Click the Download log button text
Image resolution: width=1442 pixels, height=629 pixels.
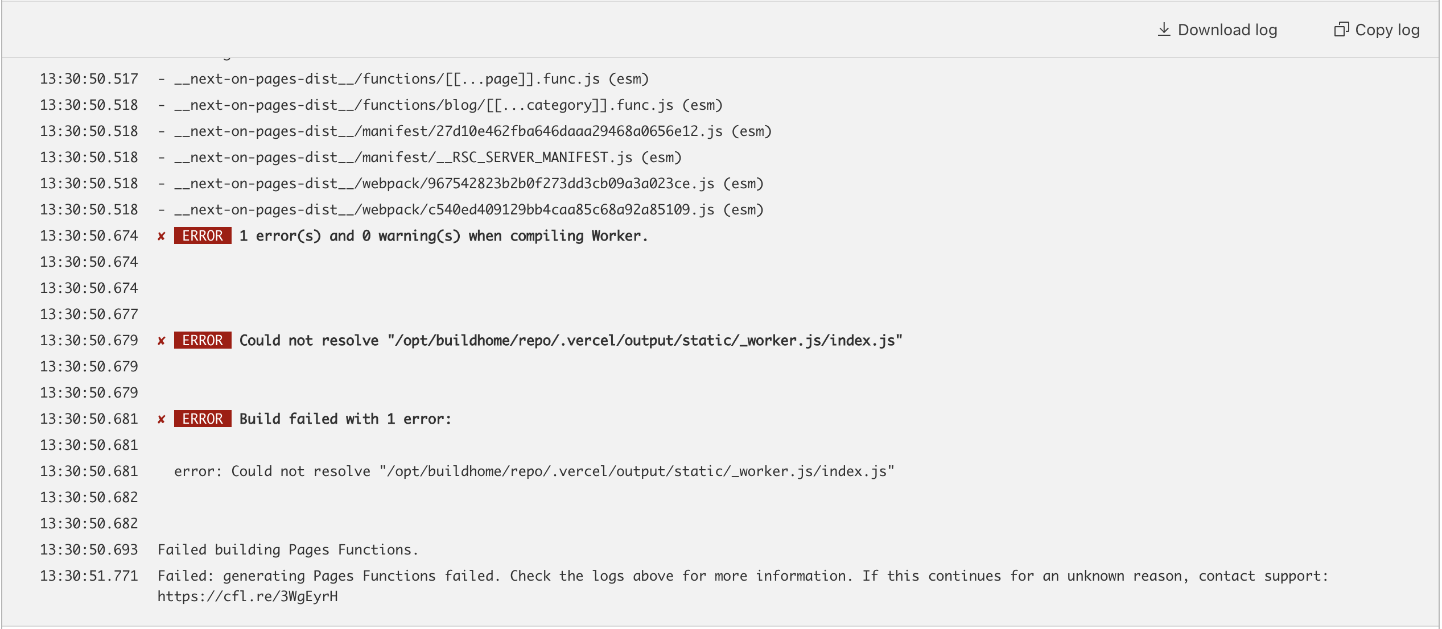pyautogui.click(x=1227, y=30)
